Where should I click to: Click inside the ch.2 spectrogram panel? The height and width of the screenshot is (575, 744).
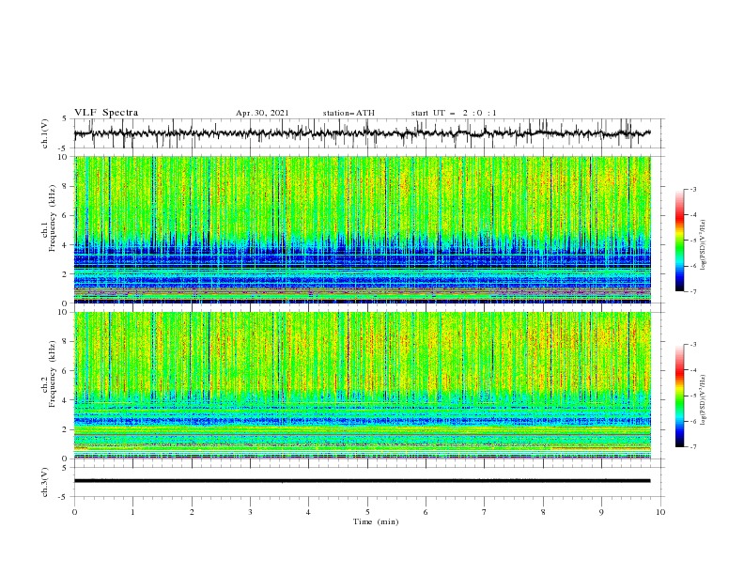pyautogui.click(x=363, y=385)
